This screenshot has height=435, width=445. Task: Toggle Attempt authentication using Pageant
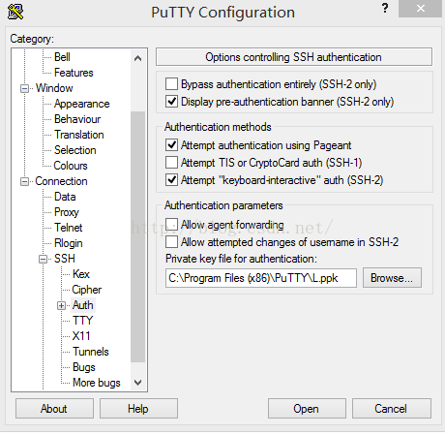coord(171,145)
